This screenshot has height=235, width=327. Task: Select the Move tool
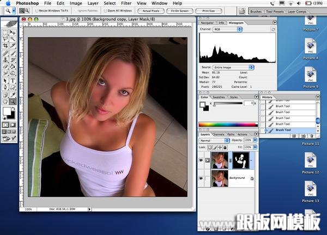(13, 32)
